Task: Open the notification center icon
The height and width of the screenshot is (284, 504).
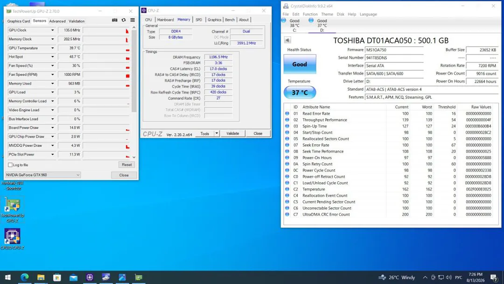Action: pos(494,277)
